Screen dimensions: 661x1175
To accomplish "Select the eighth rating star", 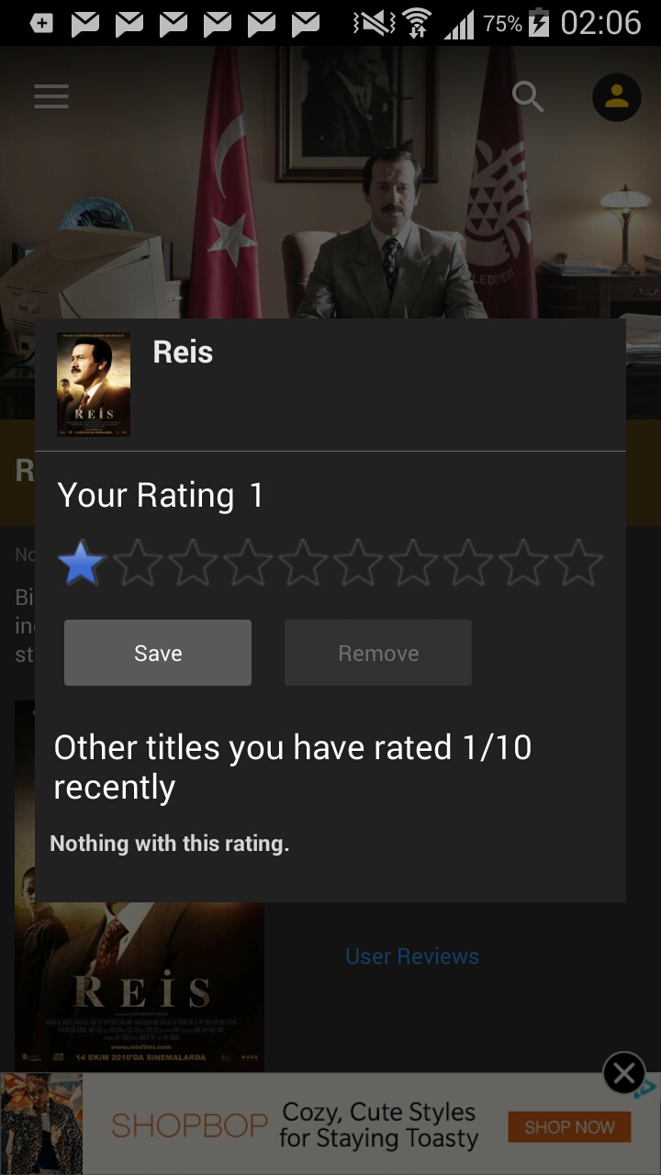I will coord(468,563).
